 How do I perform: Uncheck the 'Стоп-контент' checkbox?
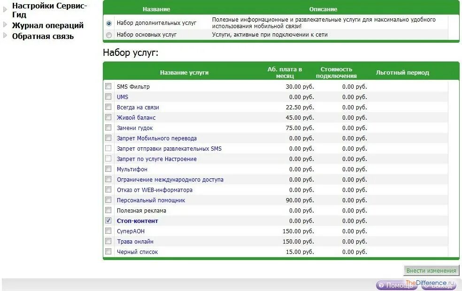point(108,220)
